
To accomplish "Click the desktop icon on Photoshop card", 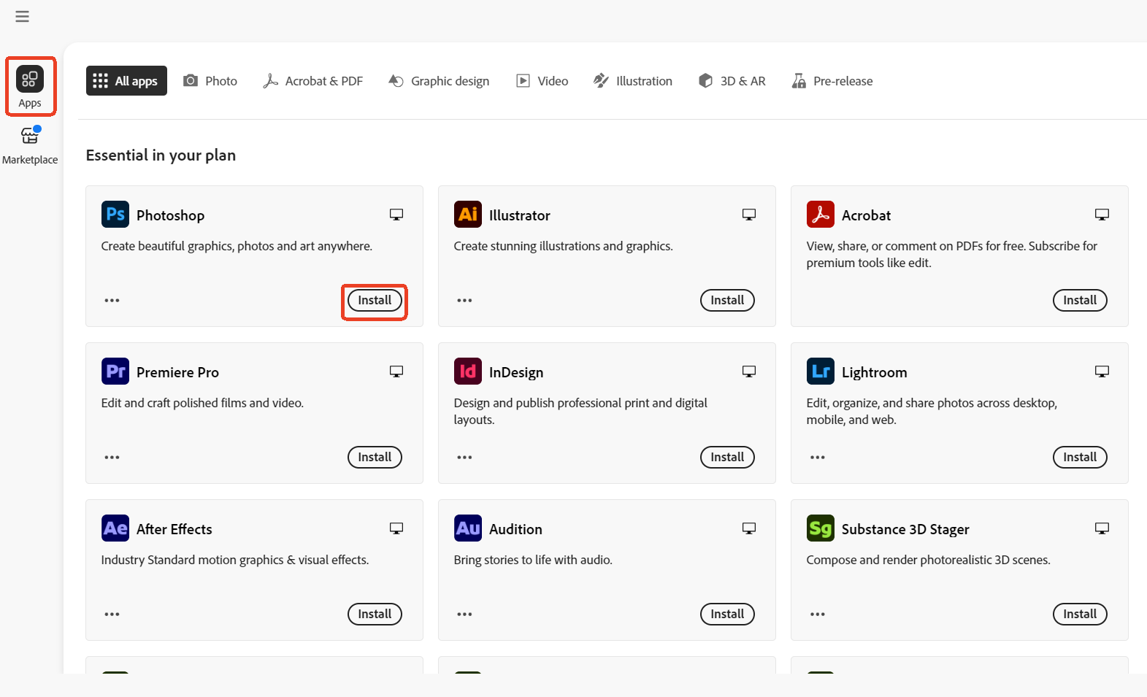I will (x=396, y=215).
